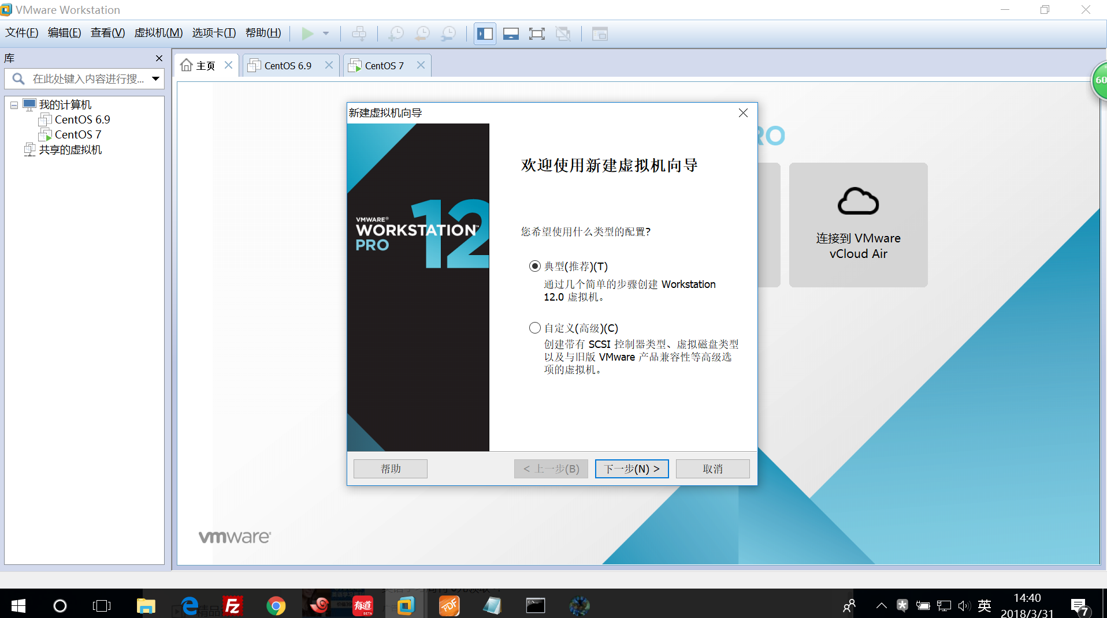Open the PDF reader taskbar icon

pyautogui.click(x=449, y=605)
